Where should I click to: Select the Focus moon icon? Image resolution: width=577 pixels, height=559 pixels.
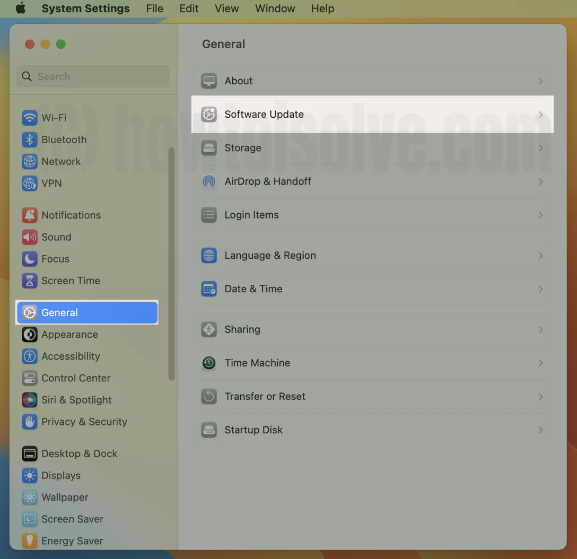(30, 259)
